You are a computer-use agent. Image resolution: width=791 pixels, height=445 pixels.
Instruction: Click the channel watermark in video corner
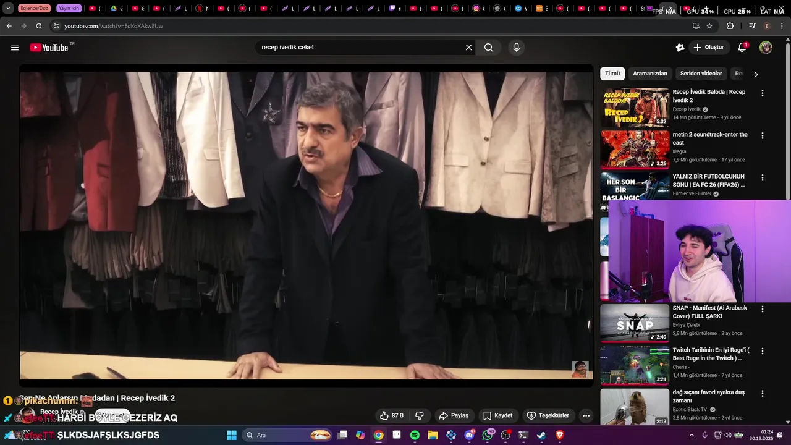click(580, 369)
